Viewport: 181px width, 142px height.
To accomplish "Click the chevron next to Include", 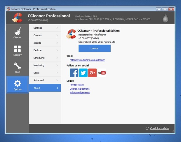I will pyautogui.click(x=57, y=43).
